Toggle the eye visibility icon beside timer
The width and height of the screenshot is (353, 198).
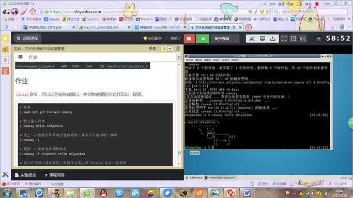[318, 39]
